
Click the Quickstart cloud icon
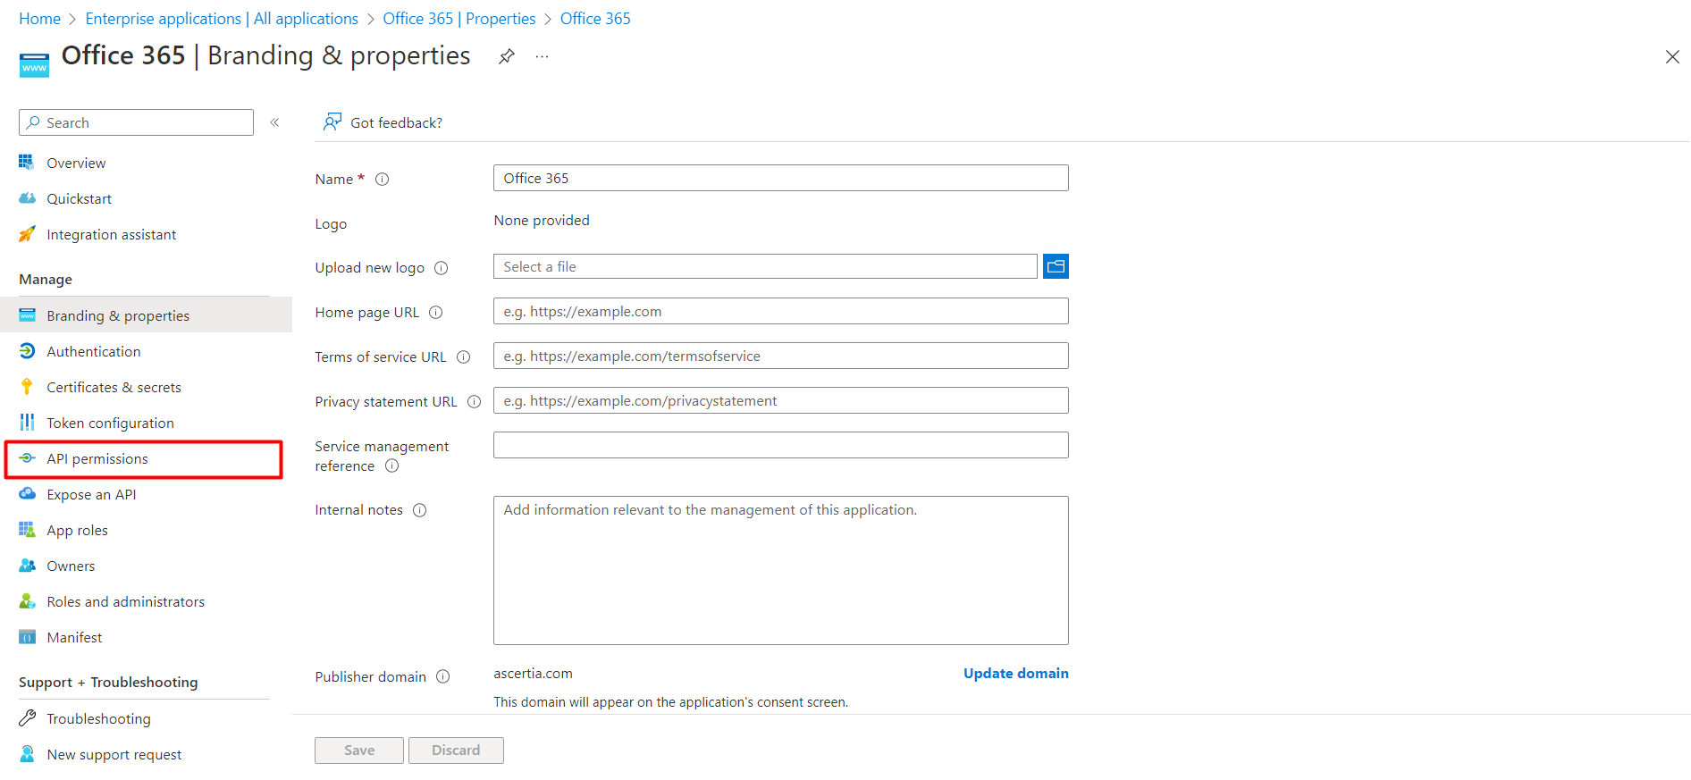pyautogui.click(x=27, y=198)
